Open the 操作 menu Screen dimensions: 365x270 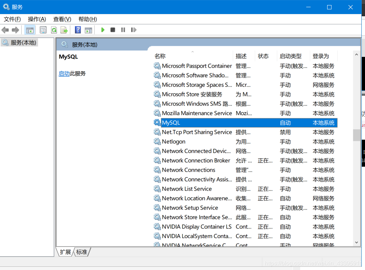pyautogui.click(x=36, y=19)
